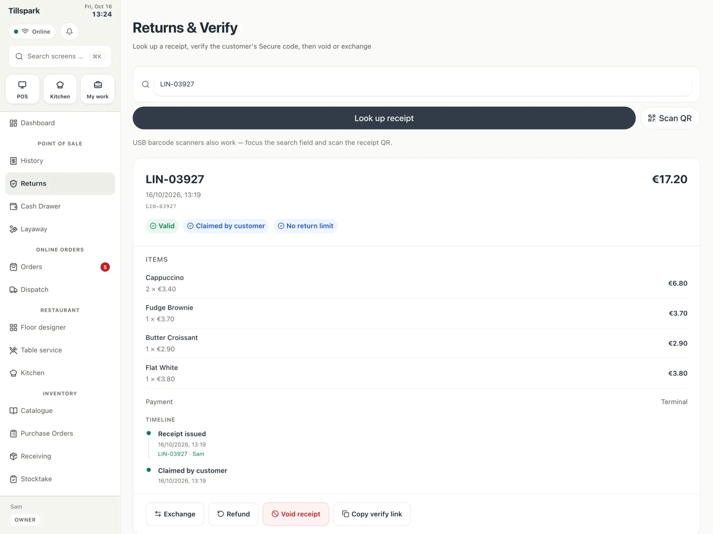The height and width of the screenshot is (534, 713).
Task: Open the My work shortcut
Action: pyautogui.click(x=98, y=89)
